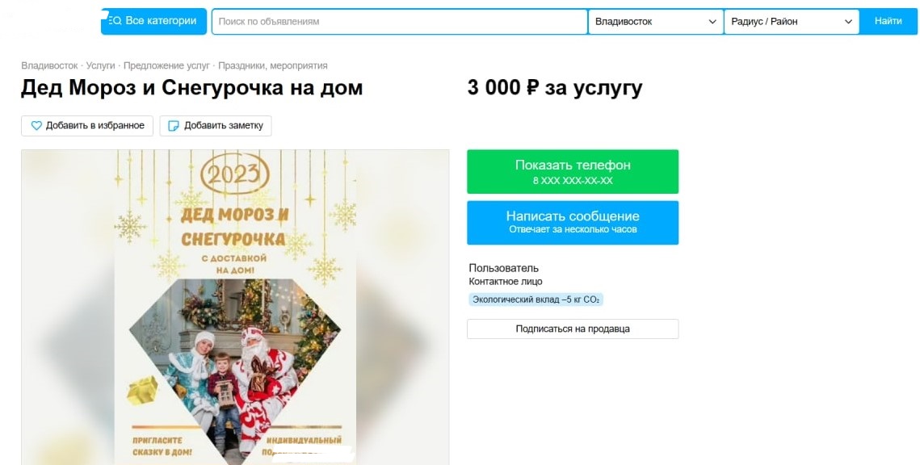Open the Предложение услуг breadcrumb link
The height and width of the screenshot is (465, 920).
(166, 65)
